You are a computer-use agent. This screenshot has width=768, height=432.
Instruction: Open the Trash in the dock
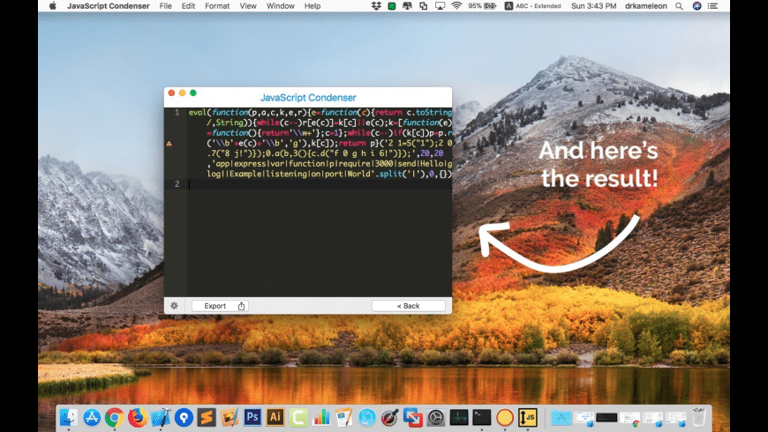point(699,417)
